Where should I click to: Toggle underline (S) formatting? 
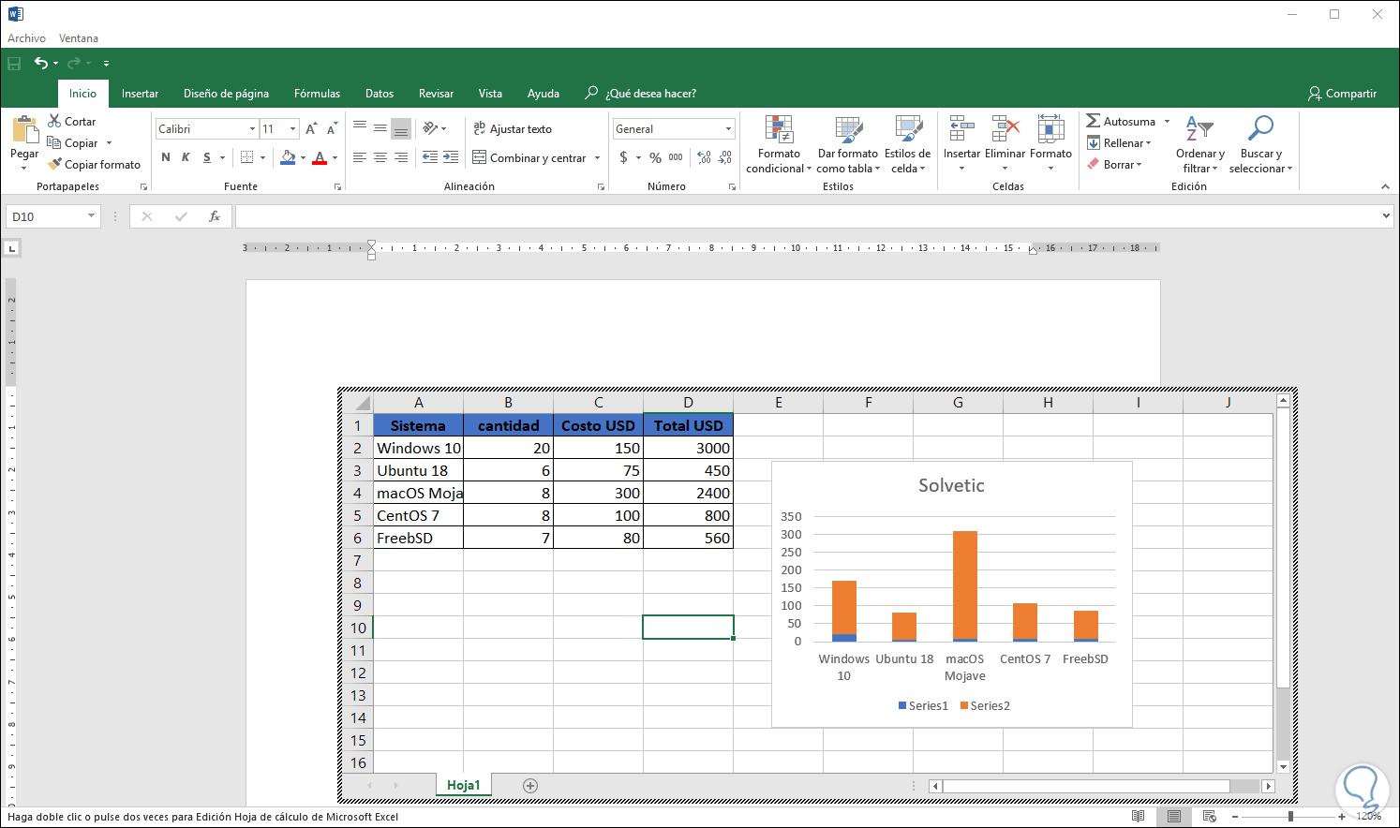pyautogui.click(x=207, y=157)
